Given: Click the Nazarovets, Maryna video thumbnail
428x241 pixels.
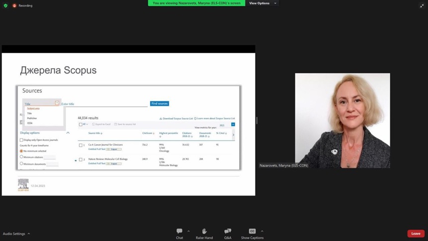Looking at the screenshot, I should coord(342,120).
